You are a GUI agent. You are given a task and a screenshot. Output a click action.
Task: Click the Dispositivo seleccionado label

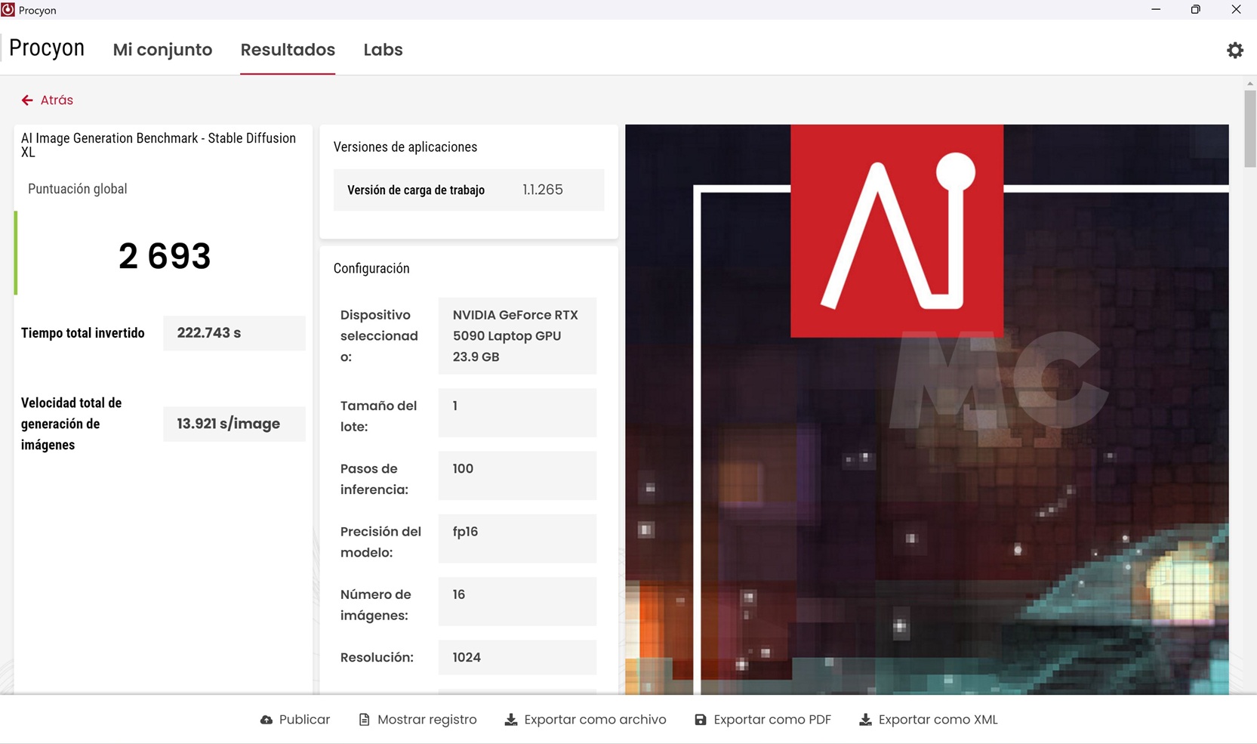[x=379, y=336]
